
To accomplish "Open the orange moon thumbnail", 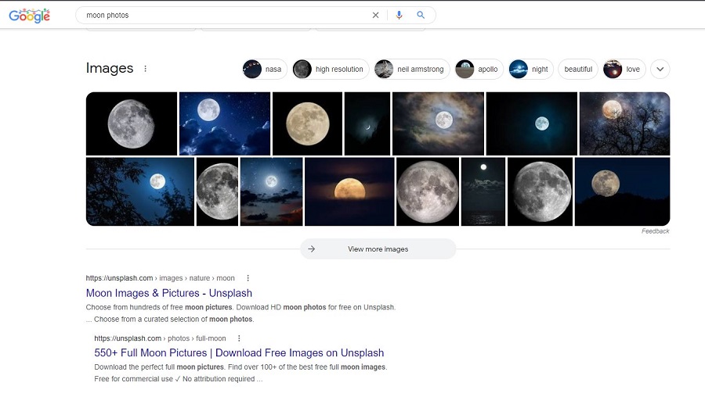I will pyautogui.click(x=349, y=191).
